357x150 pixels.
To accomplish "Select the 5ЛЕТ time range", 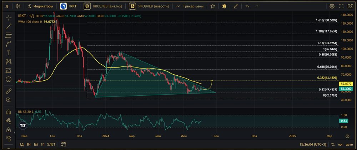I will point(51,144).
